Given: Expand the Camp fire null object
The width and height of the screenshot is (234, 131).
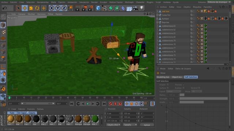Looking at the screenshot, I should pyautogui.click(x=157, y=15).
